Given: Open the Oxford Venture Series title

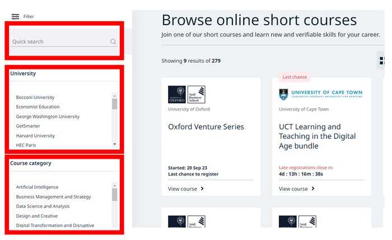Looking at the screenshot, I should [x=206, y=127].
